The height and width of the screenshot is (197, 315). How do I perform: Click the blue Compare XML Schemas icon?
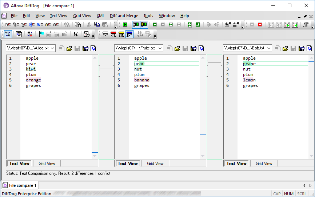tap(32, 24)
